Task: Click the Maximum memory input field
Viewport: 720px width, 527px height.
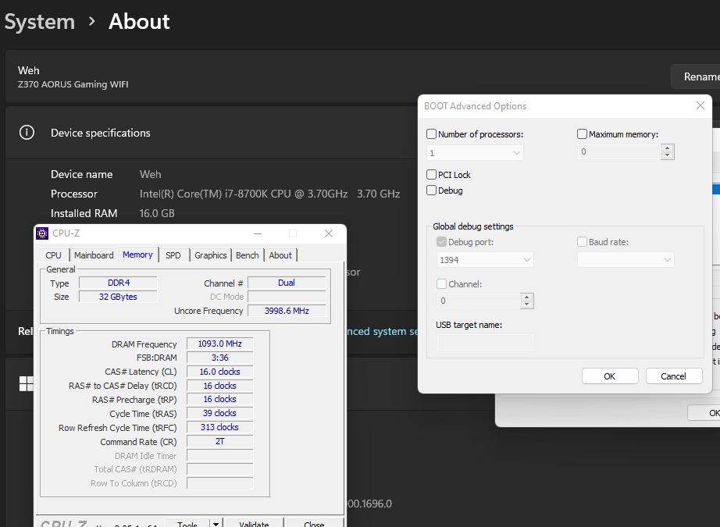Action: point(619,151)
